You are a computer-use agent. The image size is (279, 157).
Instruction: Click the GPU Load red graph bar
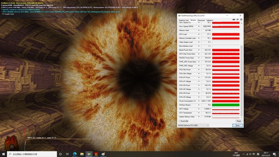226,34
